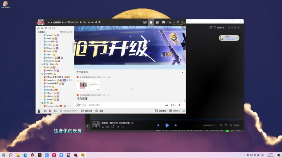The width and height of the screenshot is (282, 158).
Task: Open the audio mixer sliders icon
Action: [x=55, y=111]
